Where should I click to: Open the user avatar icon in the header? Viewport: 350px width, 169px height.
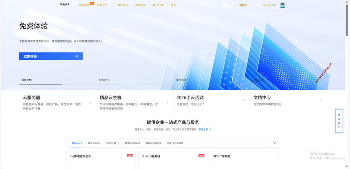(283, 5)
